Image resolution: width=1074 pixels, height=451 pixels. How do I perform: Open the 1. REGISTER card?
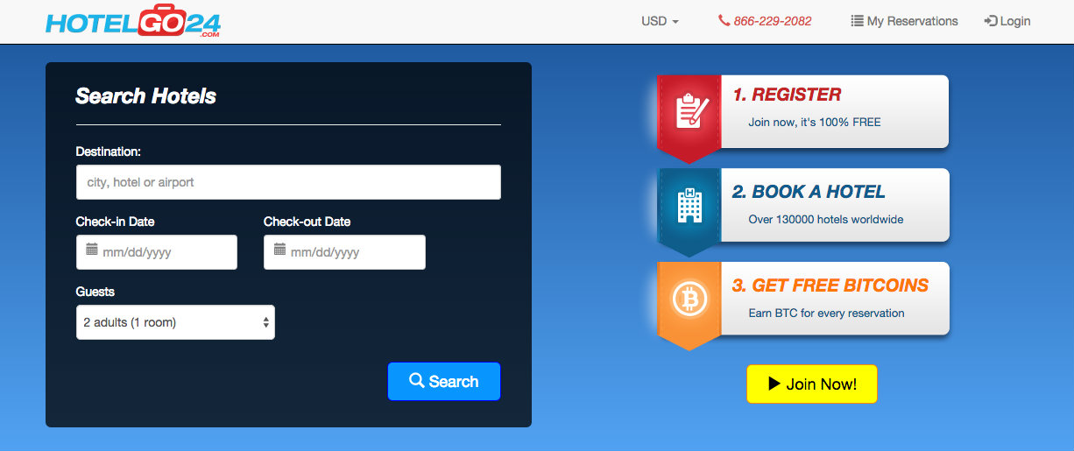(x=803, y=111)
